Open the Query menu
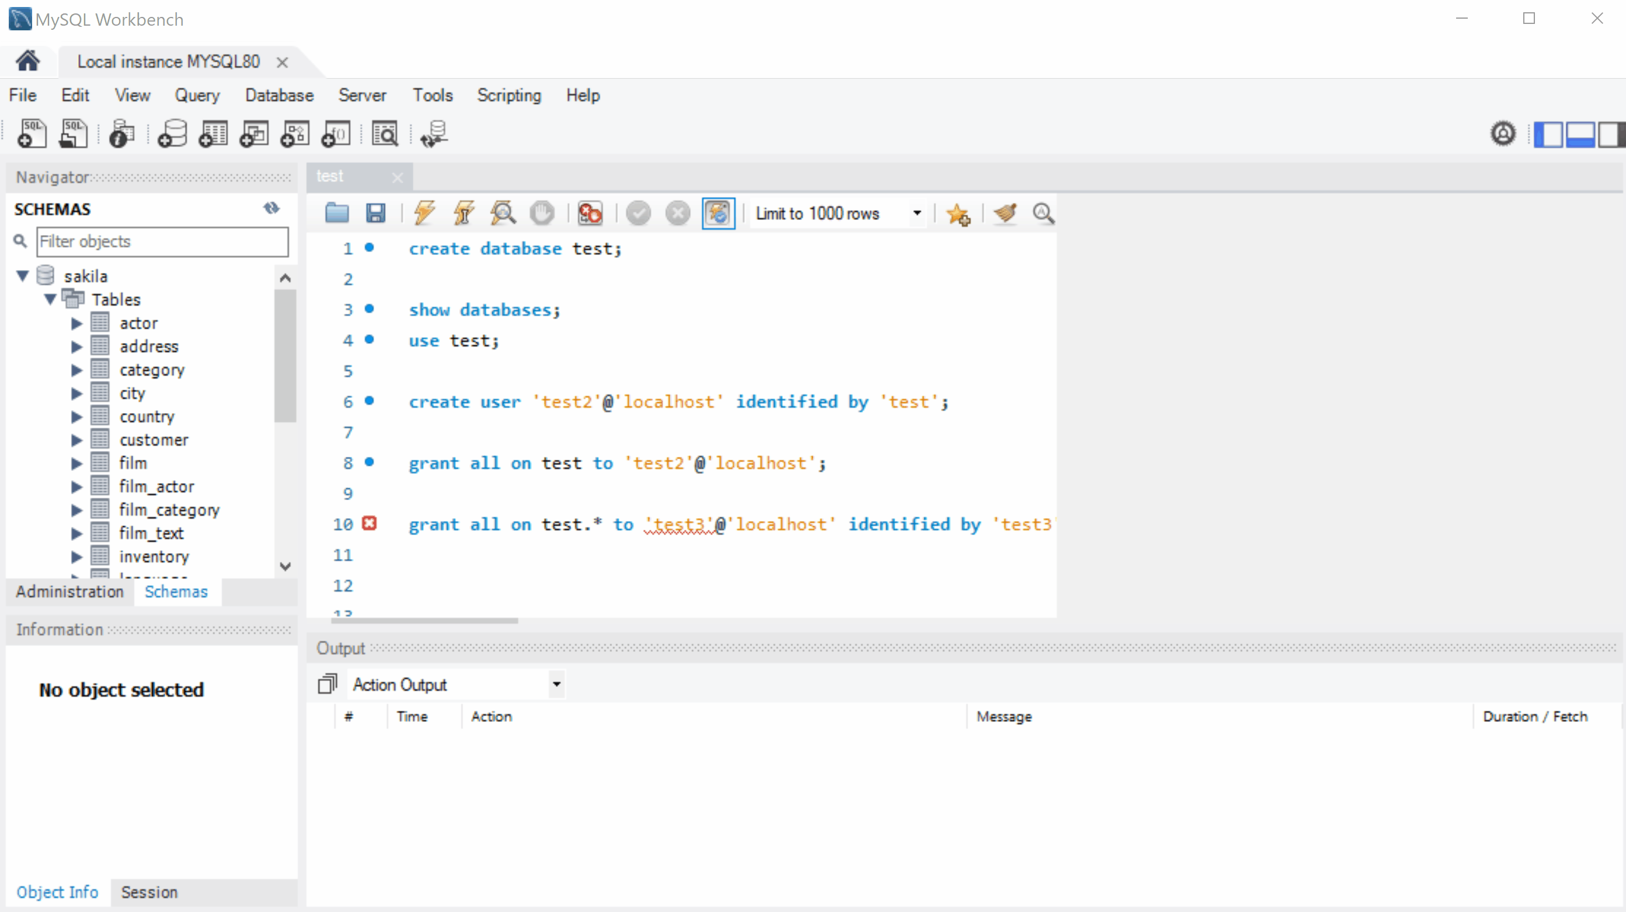The image size is (1626, 912). point(197,95)
